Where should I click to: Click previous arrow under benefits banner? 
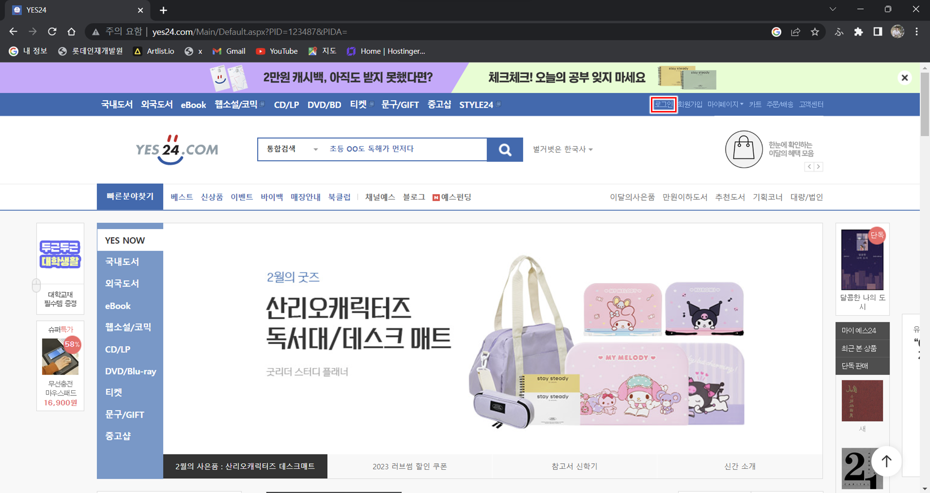coord(809,167)
